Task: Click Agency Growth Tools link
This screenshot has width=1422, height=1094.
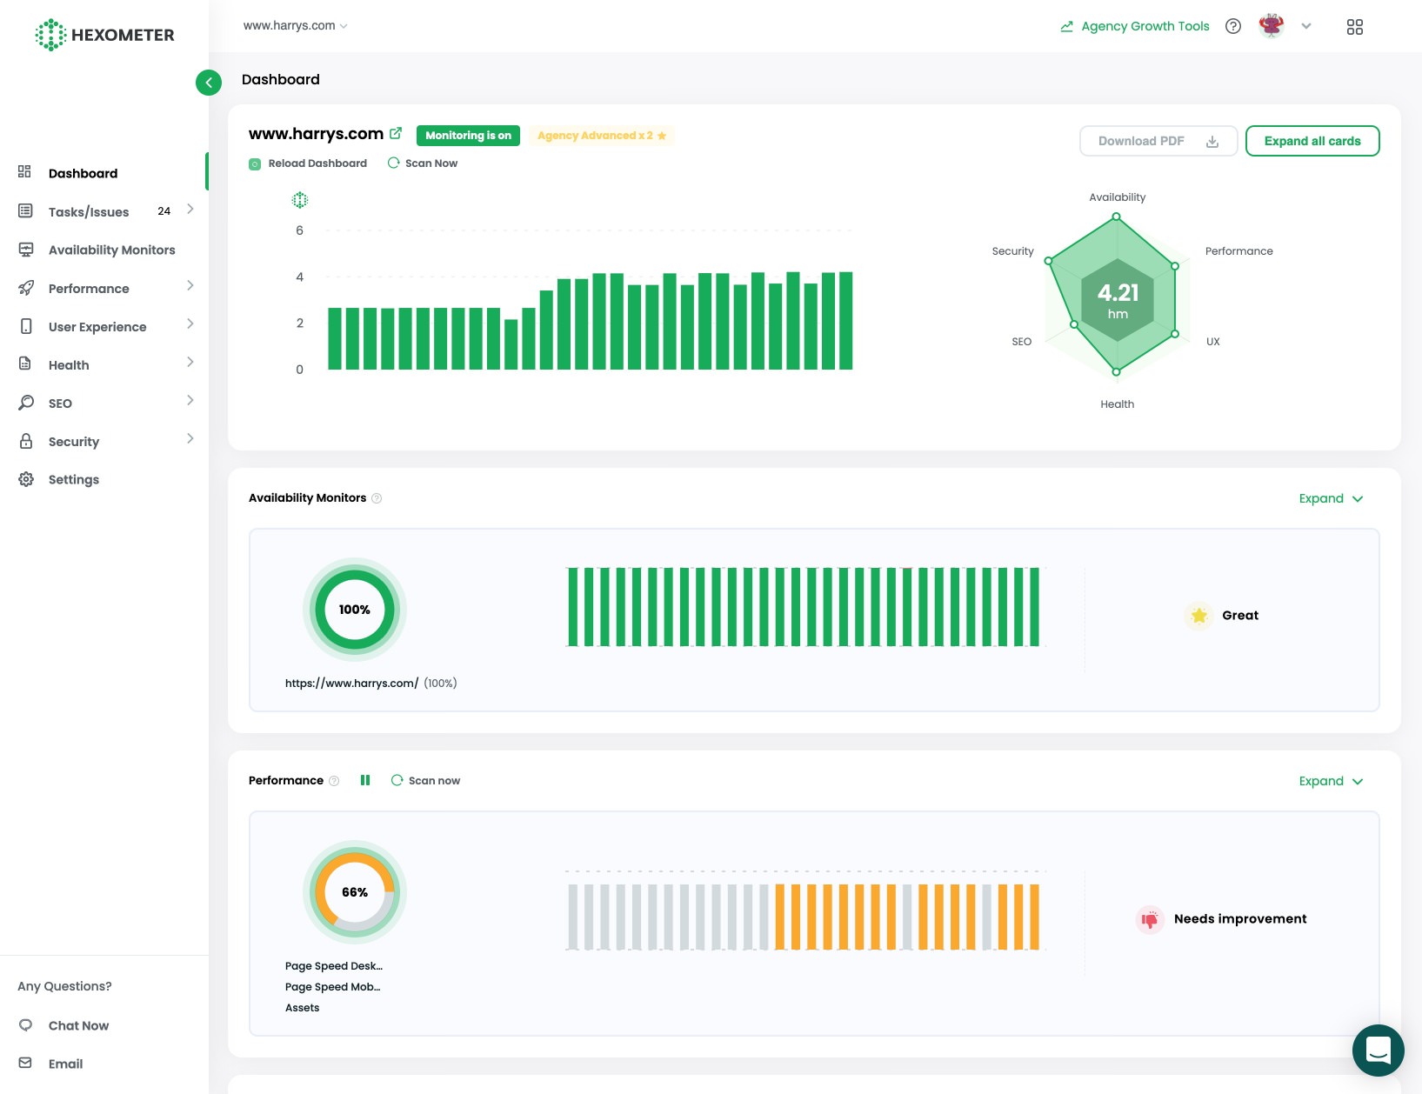Action: (1145, 26)
